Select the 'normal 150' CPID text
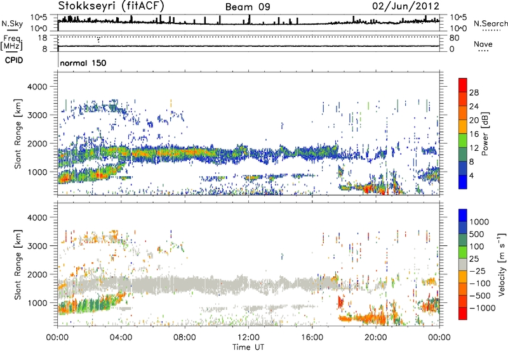 point(83,63)
